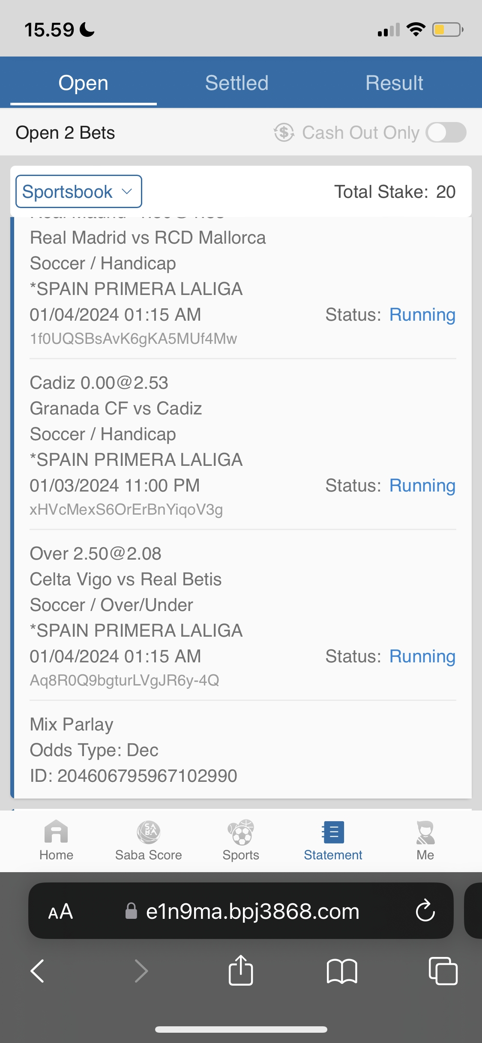The height and width of the screenshot is (1043, 482).
Task: Open Safari bookmarks book icon
Action: [x=341, y=971]
